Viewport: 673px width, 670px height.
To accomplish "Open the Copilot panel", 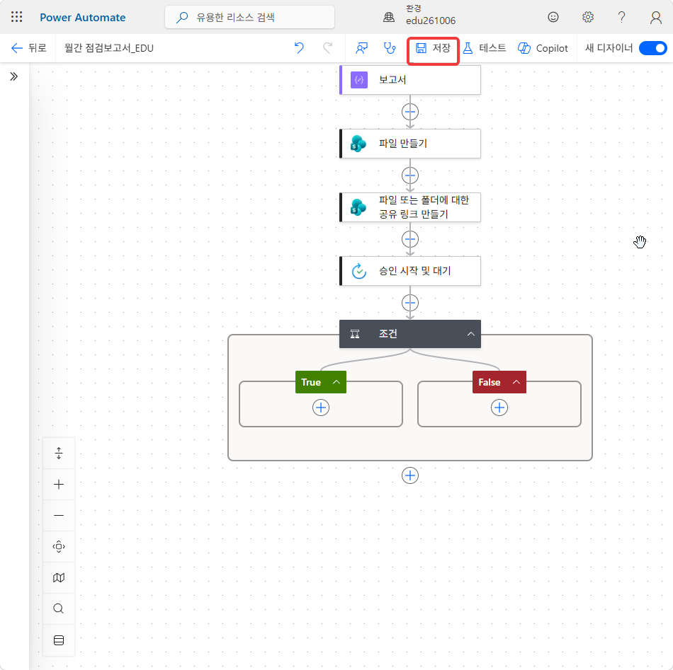I will click(x=543, y=48).
